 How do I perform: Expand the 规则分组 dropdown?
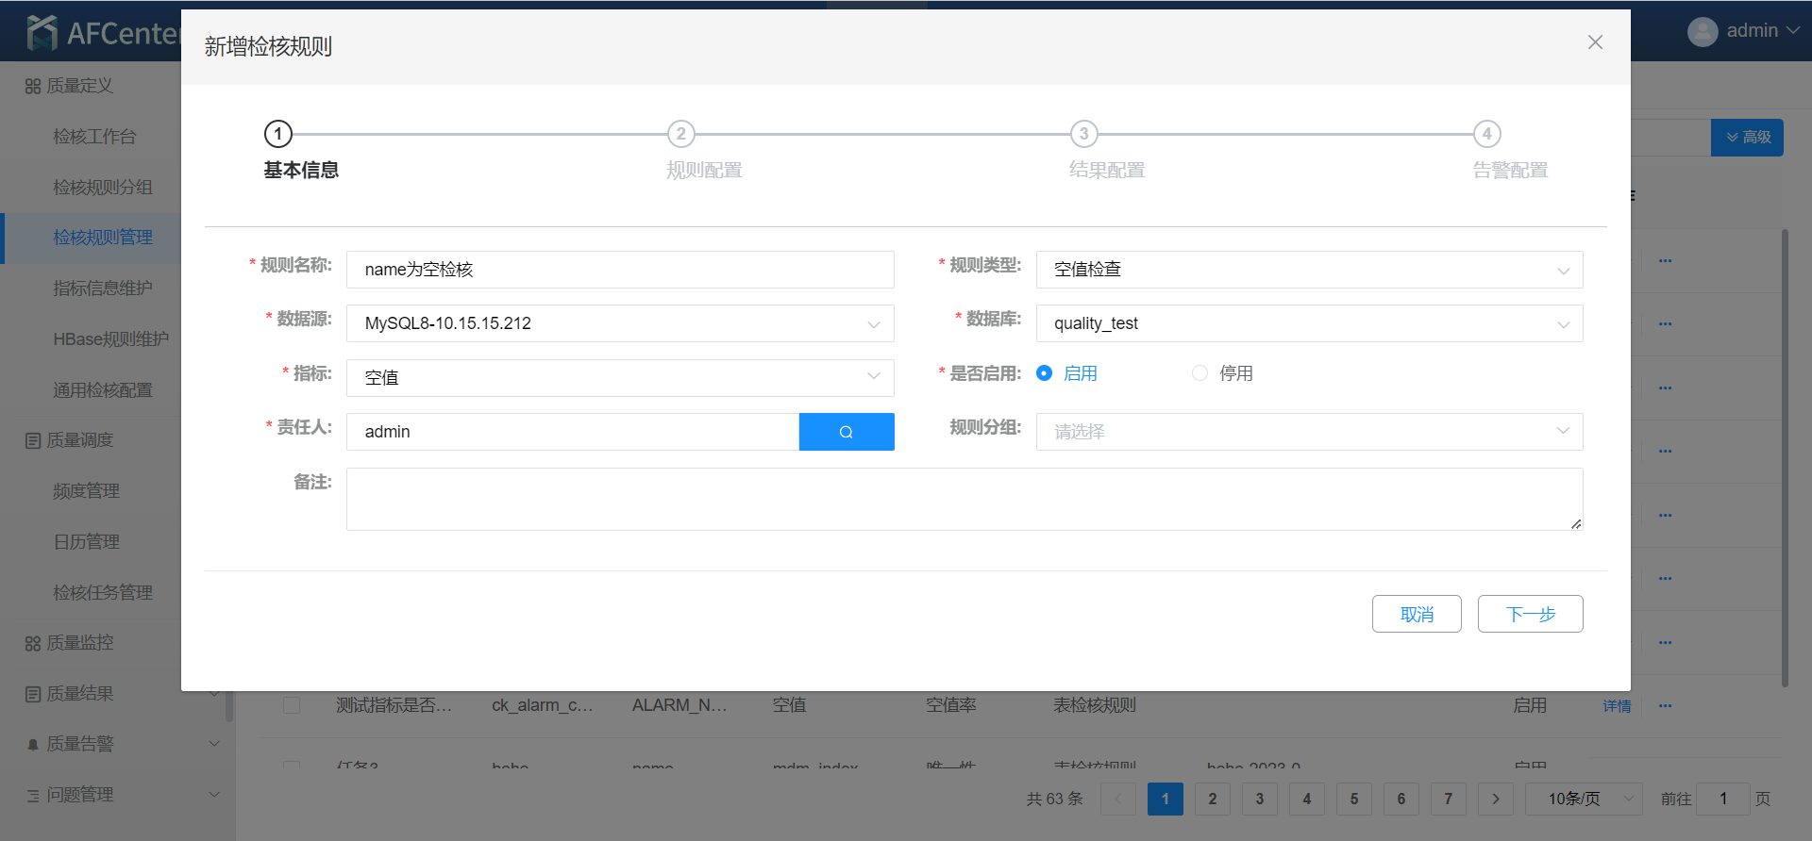click(x=1308, y=432)
